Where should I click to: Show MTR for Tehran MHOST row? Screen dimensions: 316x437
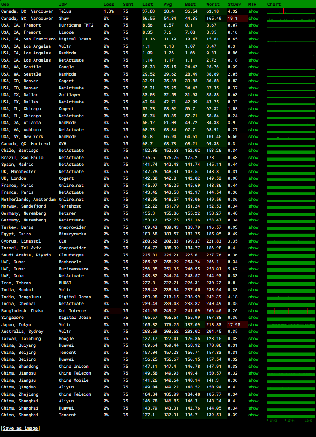pos(253,283)
